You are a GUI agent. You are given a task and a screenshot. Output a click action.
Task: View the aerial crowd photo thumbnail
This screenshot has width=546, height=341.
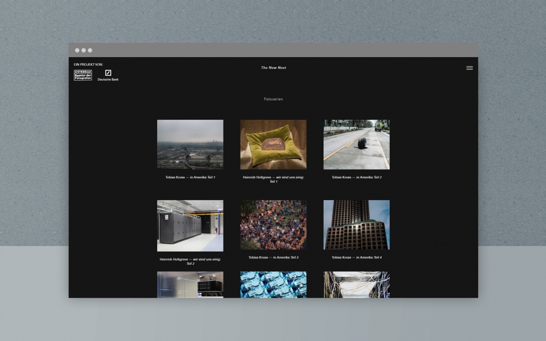[274, 225]
